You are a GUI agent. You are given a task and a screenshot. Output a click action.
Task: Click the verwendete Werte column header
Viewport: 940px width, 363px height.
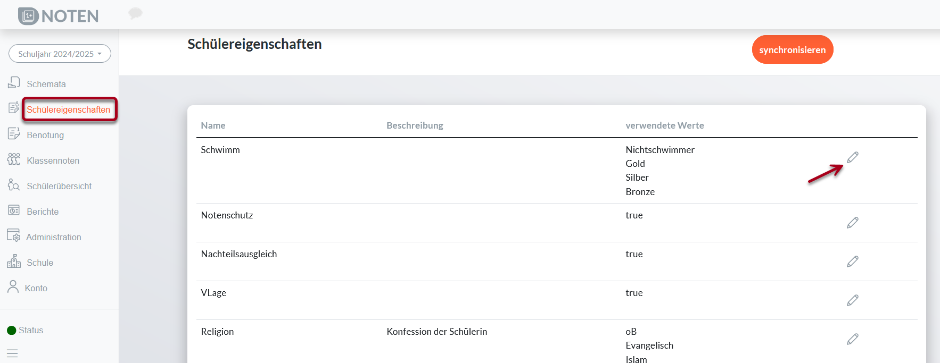click(x=665, y=125)
